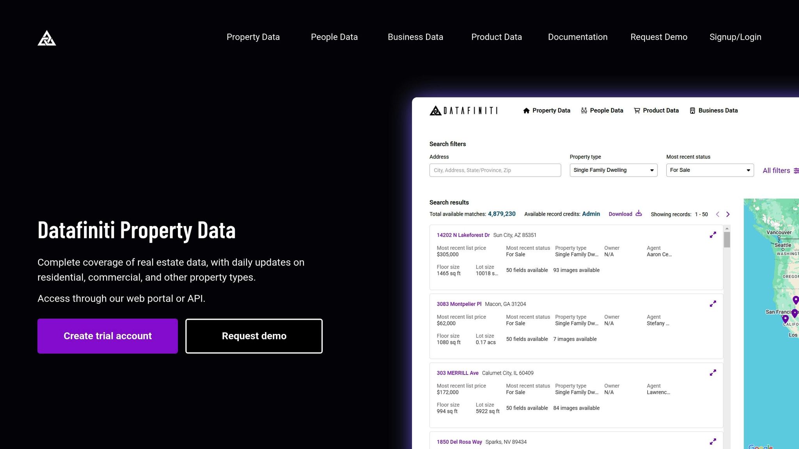Open the Property type dropdown
This screenshot has width=799, height=449.
coord(613,170)
